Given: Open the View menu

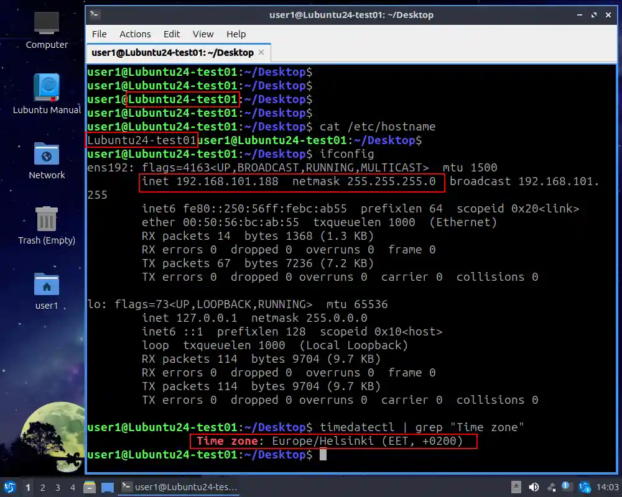Looking at the screenshot, I should click(x=203, y=34).
